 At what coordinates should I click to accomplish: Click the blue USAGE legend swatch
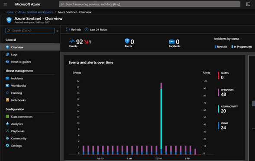(x=218, y=126)
